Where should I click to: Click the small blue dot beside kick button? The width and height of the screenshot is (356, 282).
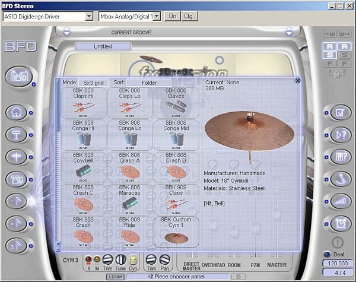(31, 113)
